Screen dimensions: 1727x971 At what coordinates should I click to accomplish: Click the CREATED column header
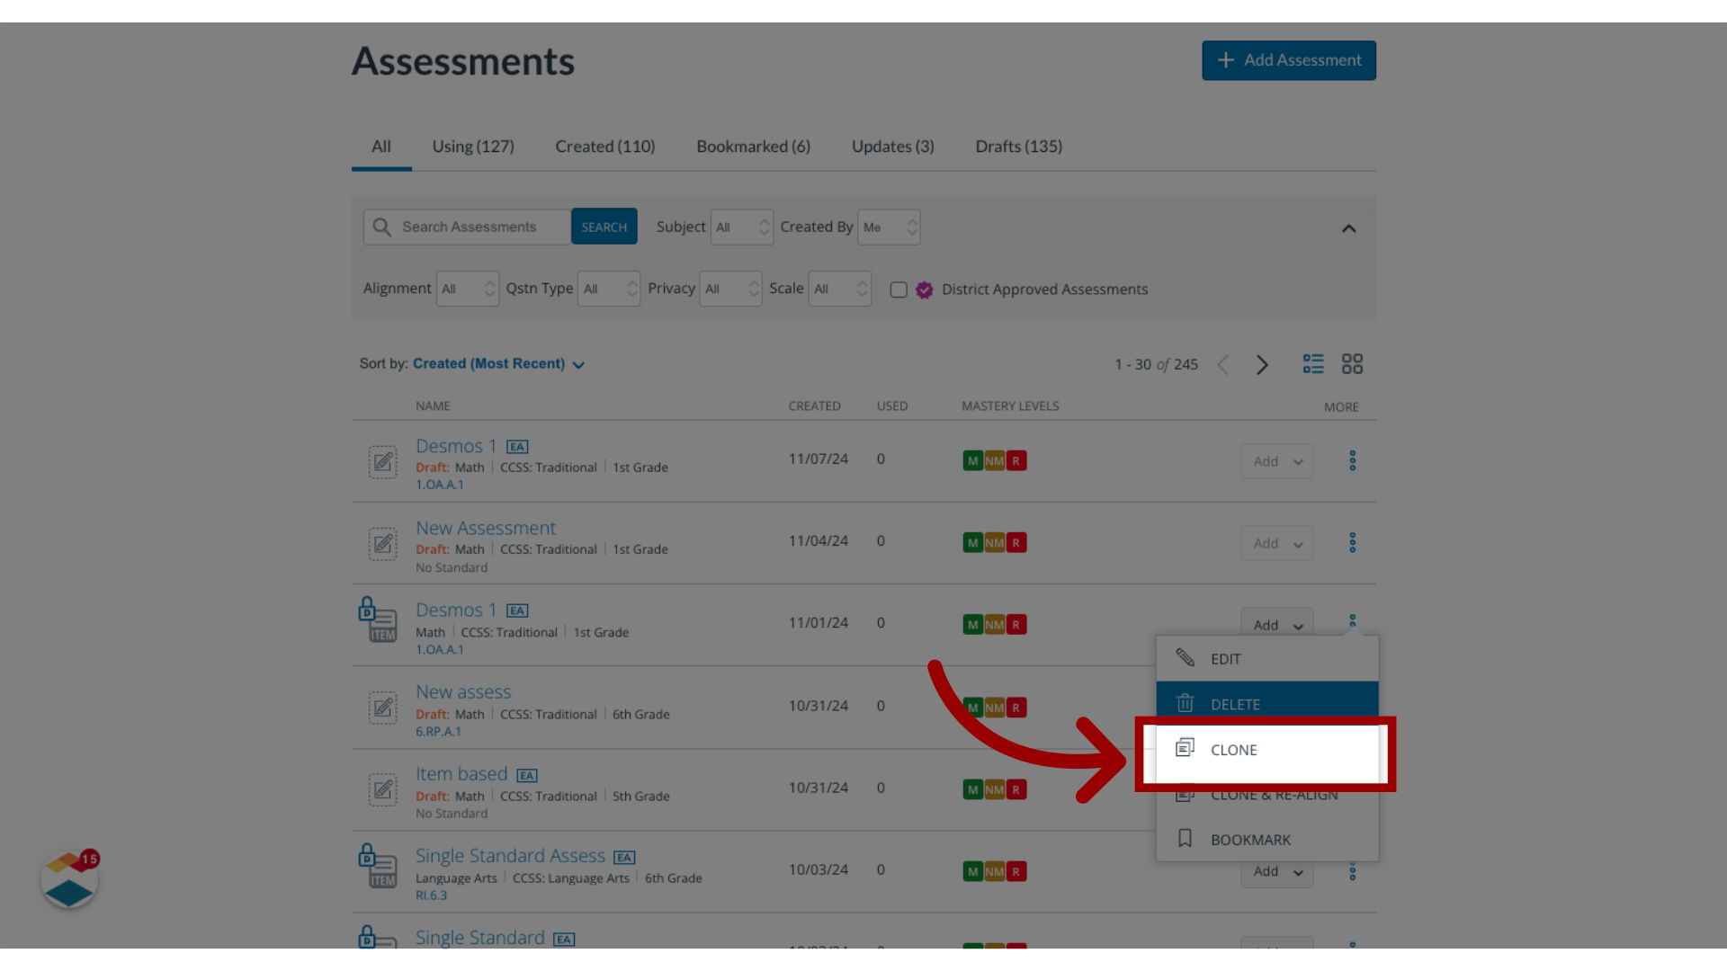[814, 406]
